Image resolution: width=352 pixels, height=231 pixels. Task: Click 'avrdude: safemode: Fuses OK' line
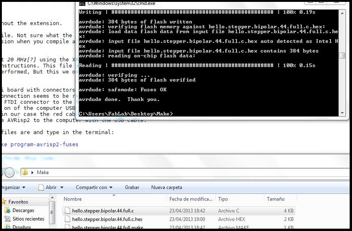(x=123, y=90)
